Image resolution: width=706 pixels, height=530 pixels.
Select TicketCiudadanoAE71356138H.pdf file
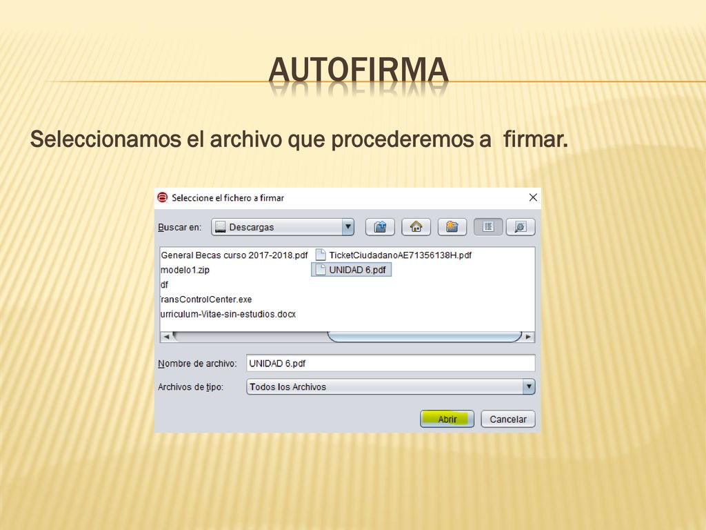pyautogui.click(x=393, y=255)
